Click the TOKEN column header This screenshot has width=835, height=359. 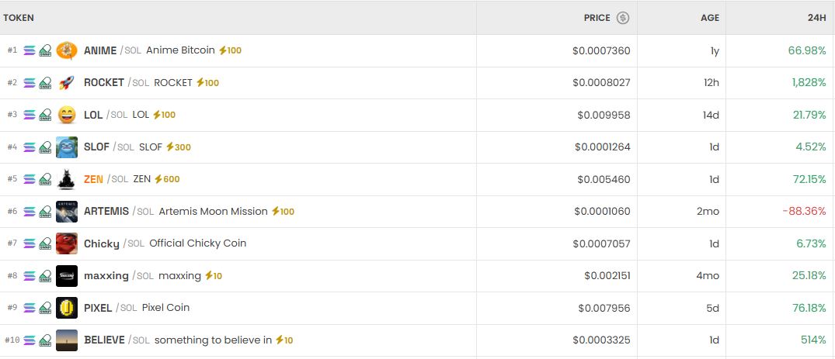tap(19, 18)
